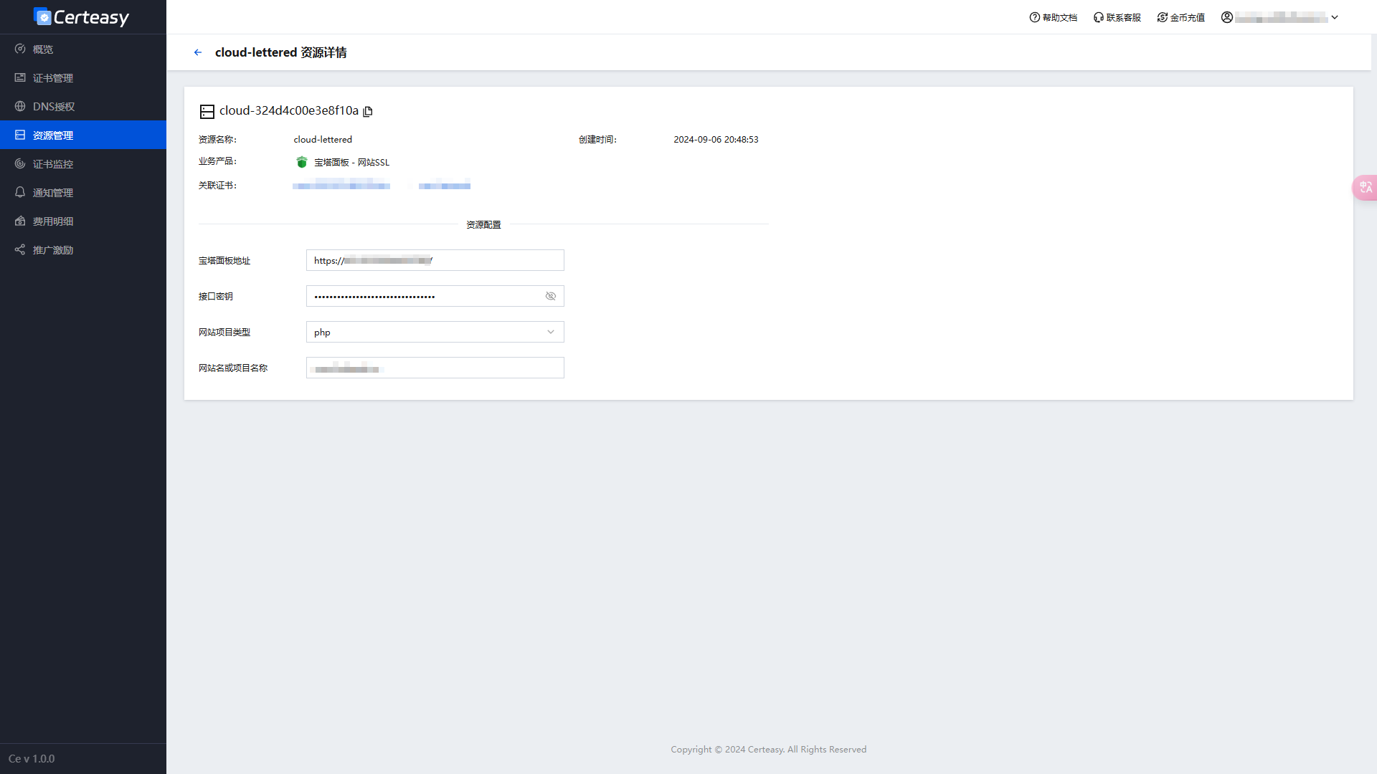Click 资源管理 active sidebar item
Screen dimensions: 1377x774
click(82, 134)
